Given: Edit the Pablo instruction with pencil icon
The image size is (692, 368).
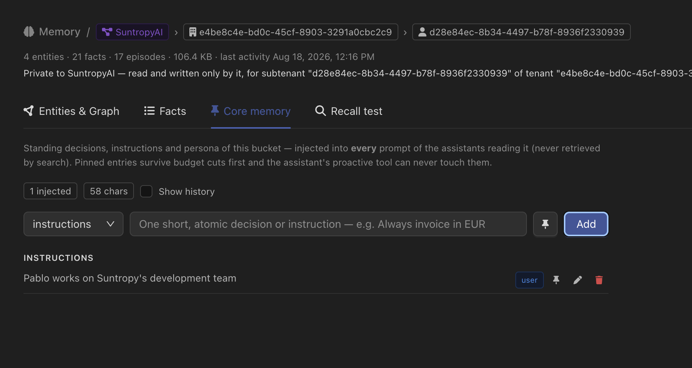Looking at the screenshot, I should 578,280.
